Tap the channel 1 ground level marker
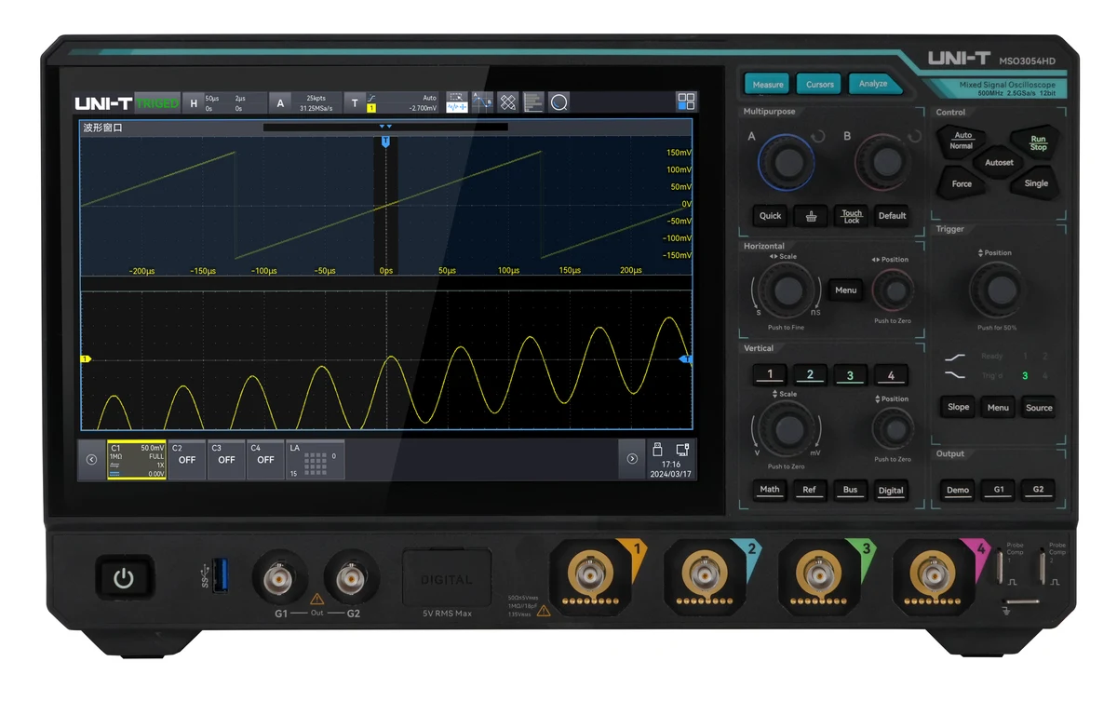The height and width of the screenshot is (702, 1117). 86,358
